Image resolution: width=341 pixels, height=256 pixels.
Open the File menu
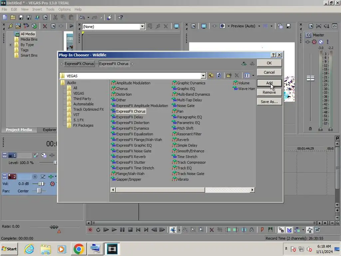coord(4,9)
